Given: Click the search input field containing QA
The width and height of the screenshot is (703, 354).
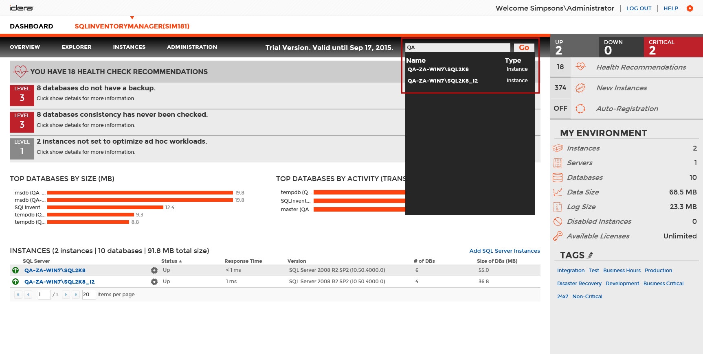Looking at the screenshot, I should point(458,48).
